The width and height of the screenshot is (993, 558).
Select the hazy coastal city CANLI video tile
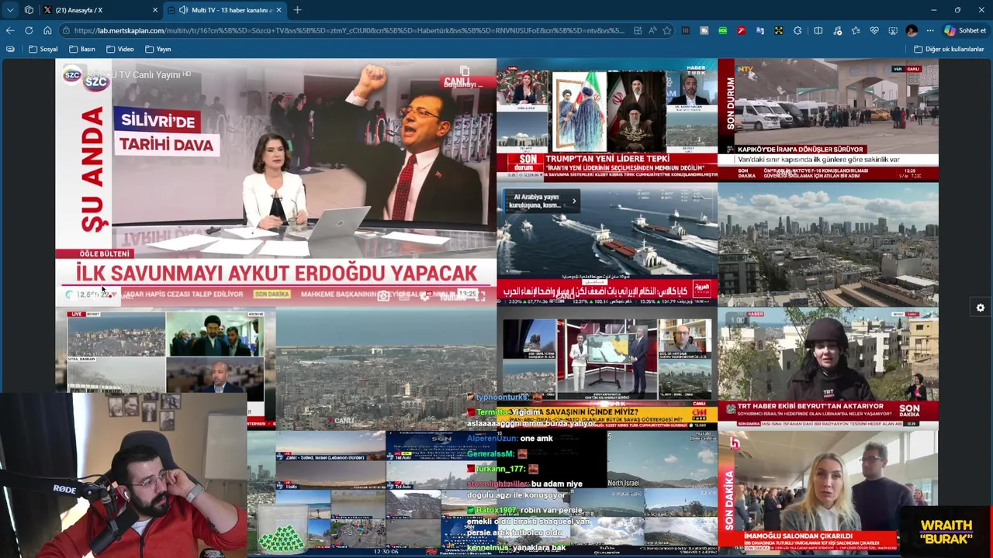(x=386, y=368)
